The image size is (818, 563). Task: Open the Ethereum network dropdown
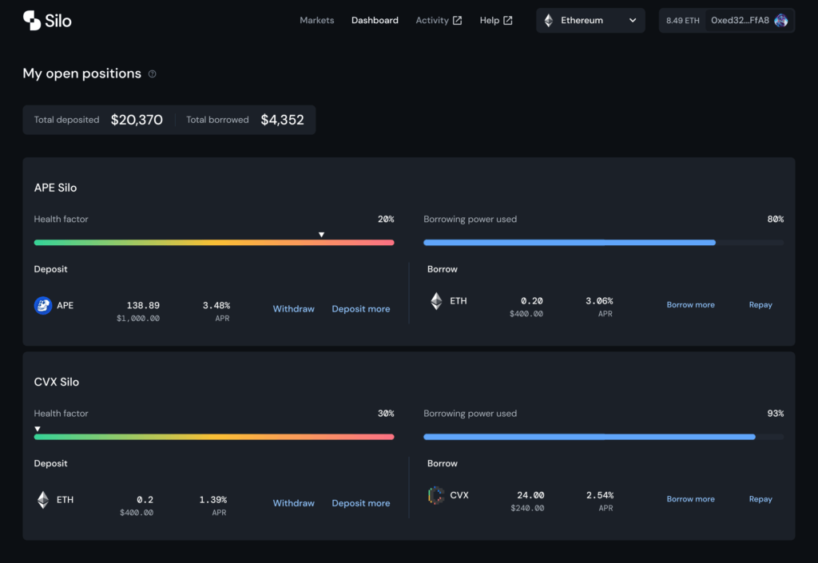click(x=590, y=20)
